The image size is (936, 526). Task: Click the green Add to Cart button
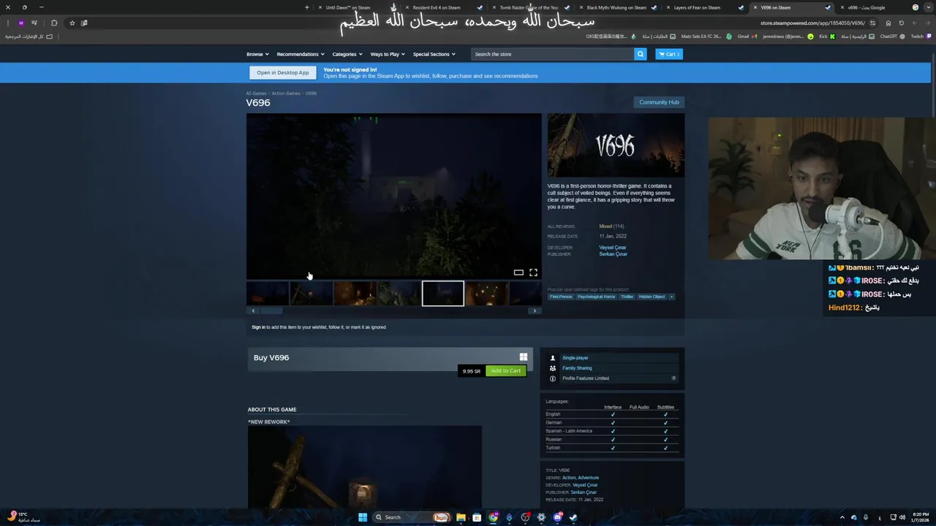click(x=505, y=371)
